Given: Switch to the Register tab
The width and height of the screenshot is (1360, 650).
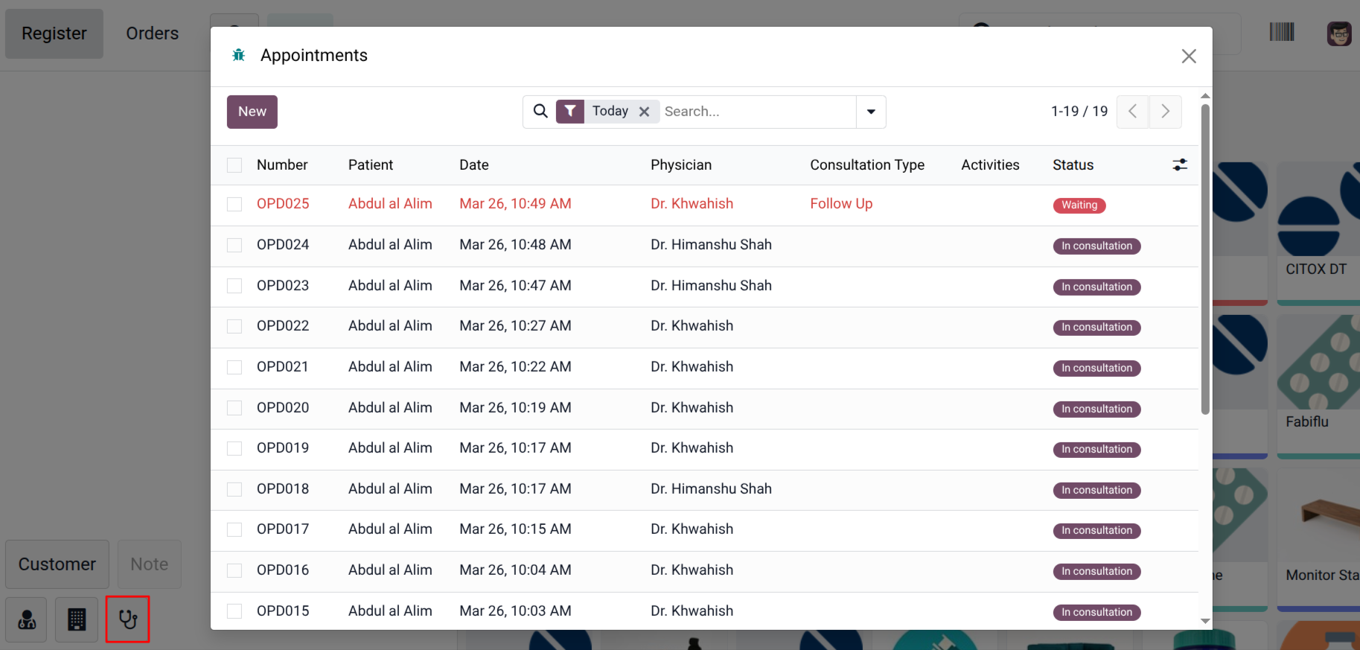Looking at the screenshot, I should 54,34.
